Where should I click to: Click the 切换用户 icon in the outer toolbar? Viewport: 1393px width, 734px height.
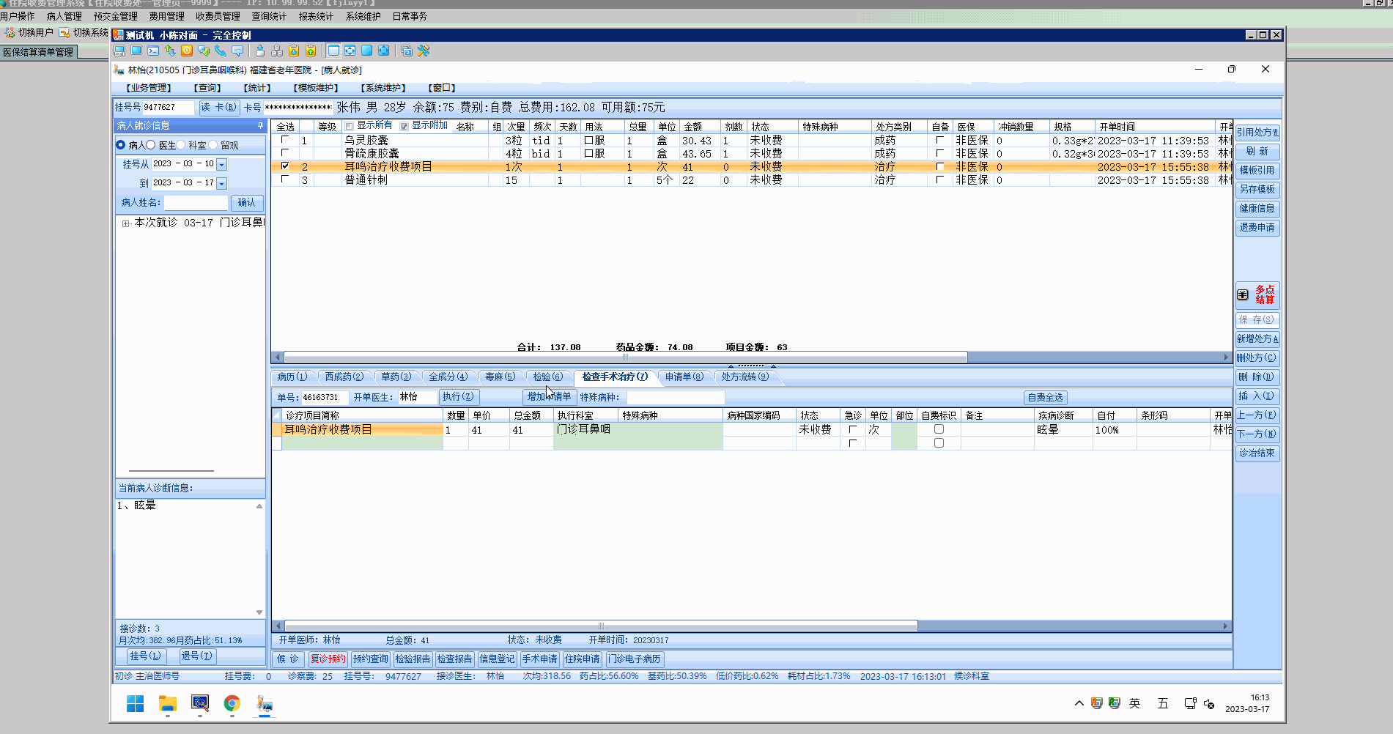point(10,32)
